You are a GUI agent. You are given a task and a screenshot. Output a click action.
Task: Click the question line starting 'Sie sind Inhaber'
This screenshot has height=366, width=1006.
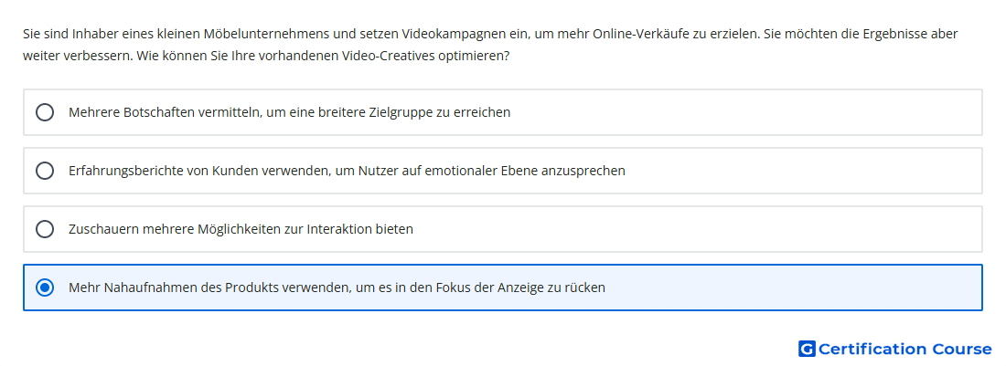point(490,33)
